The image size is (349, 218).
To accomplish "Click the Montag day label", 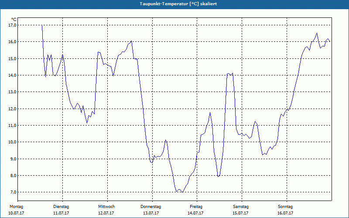I will point(16,207).
